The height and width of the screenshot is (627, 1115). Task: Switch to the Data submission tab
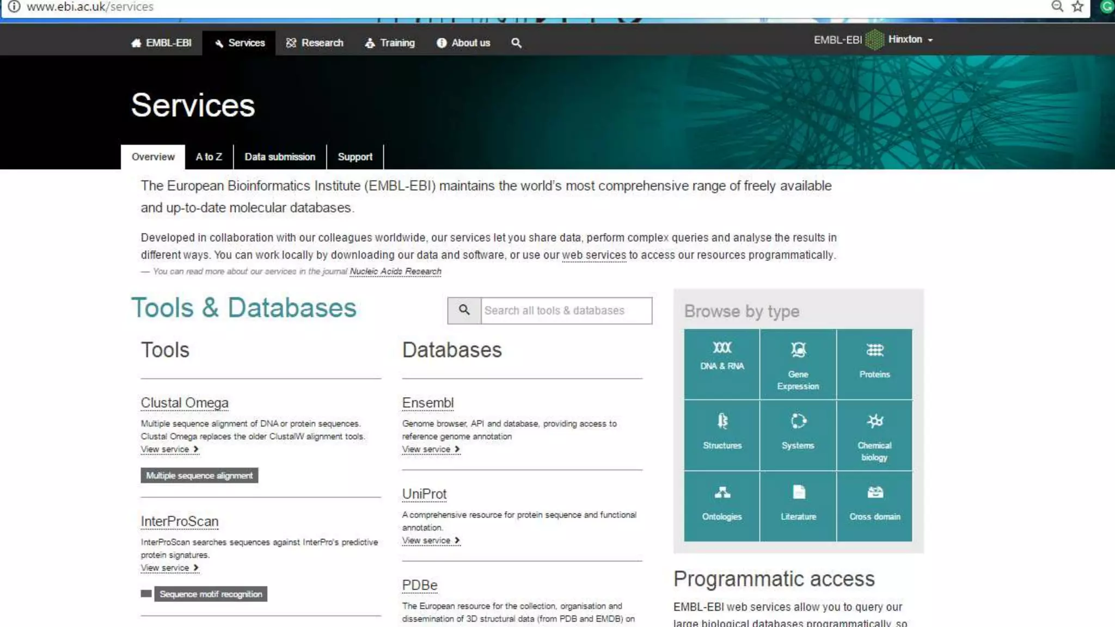[x=279, y=157]
